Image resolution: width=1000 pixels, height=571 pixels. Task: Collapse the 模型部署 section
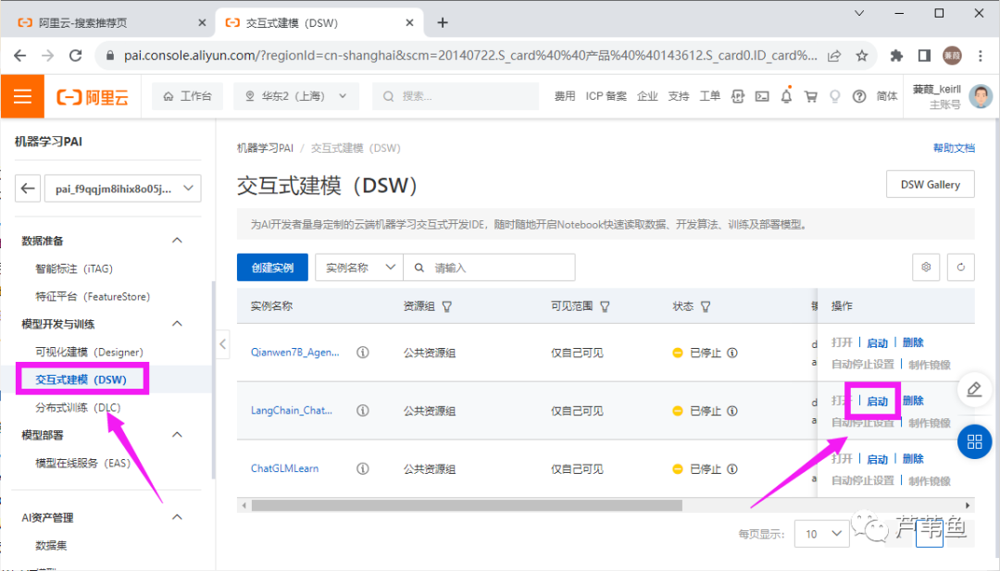[177, 435]
